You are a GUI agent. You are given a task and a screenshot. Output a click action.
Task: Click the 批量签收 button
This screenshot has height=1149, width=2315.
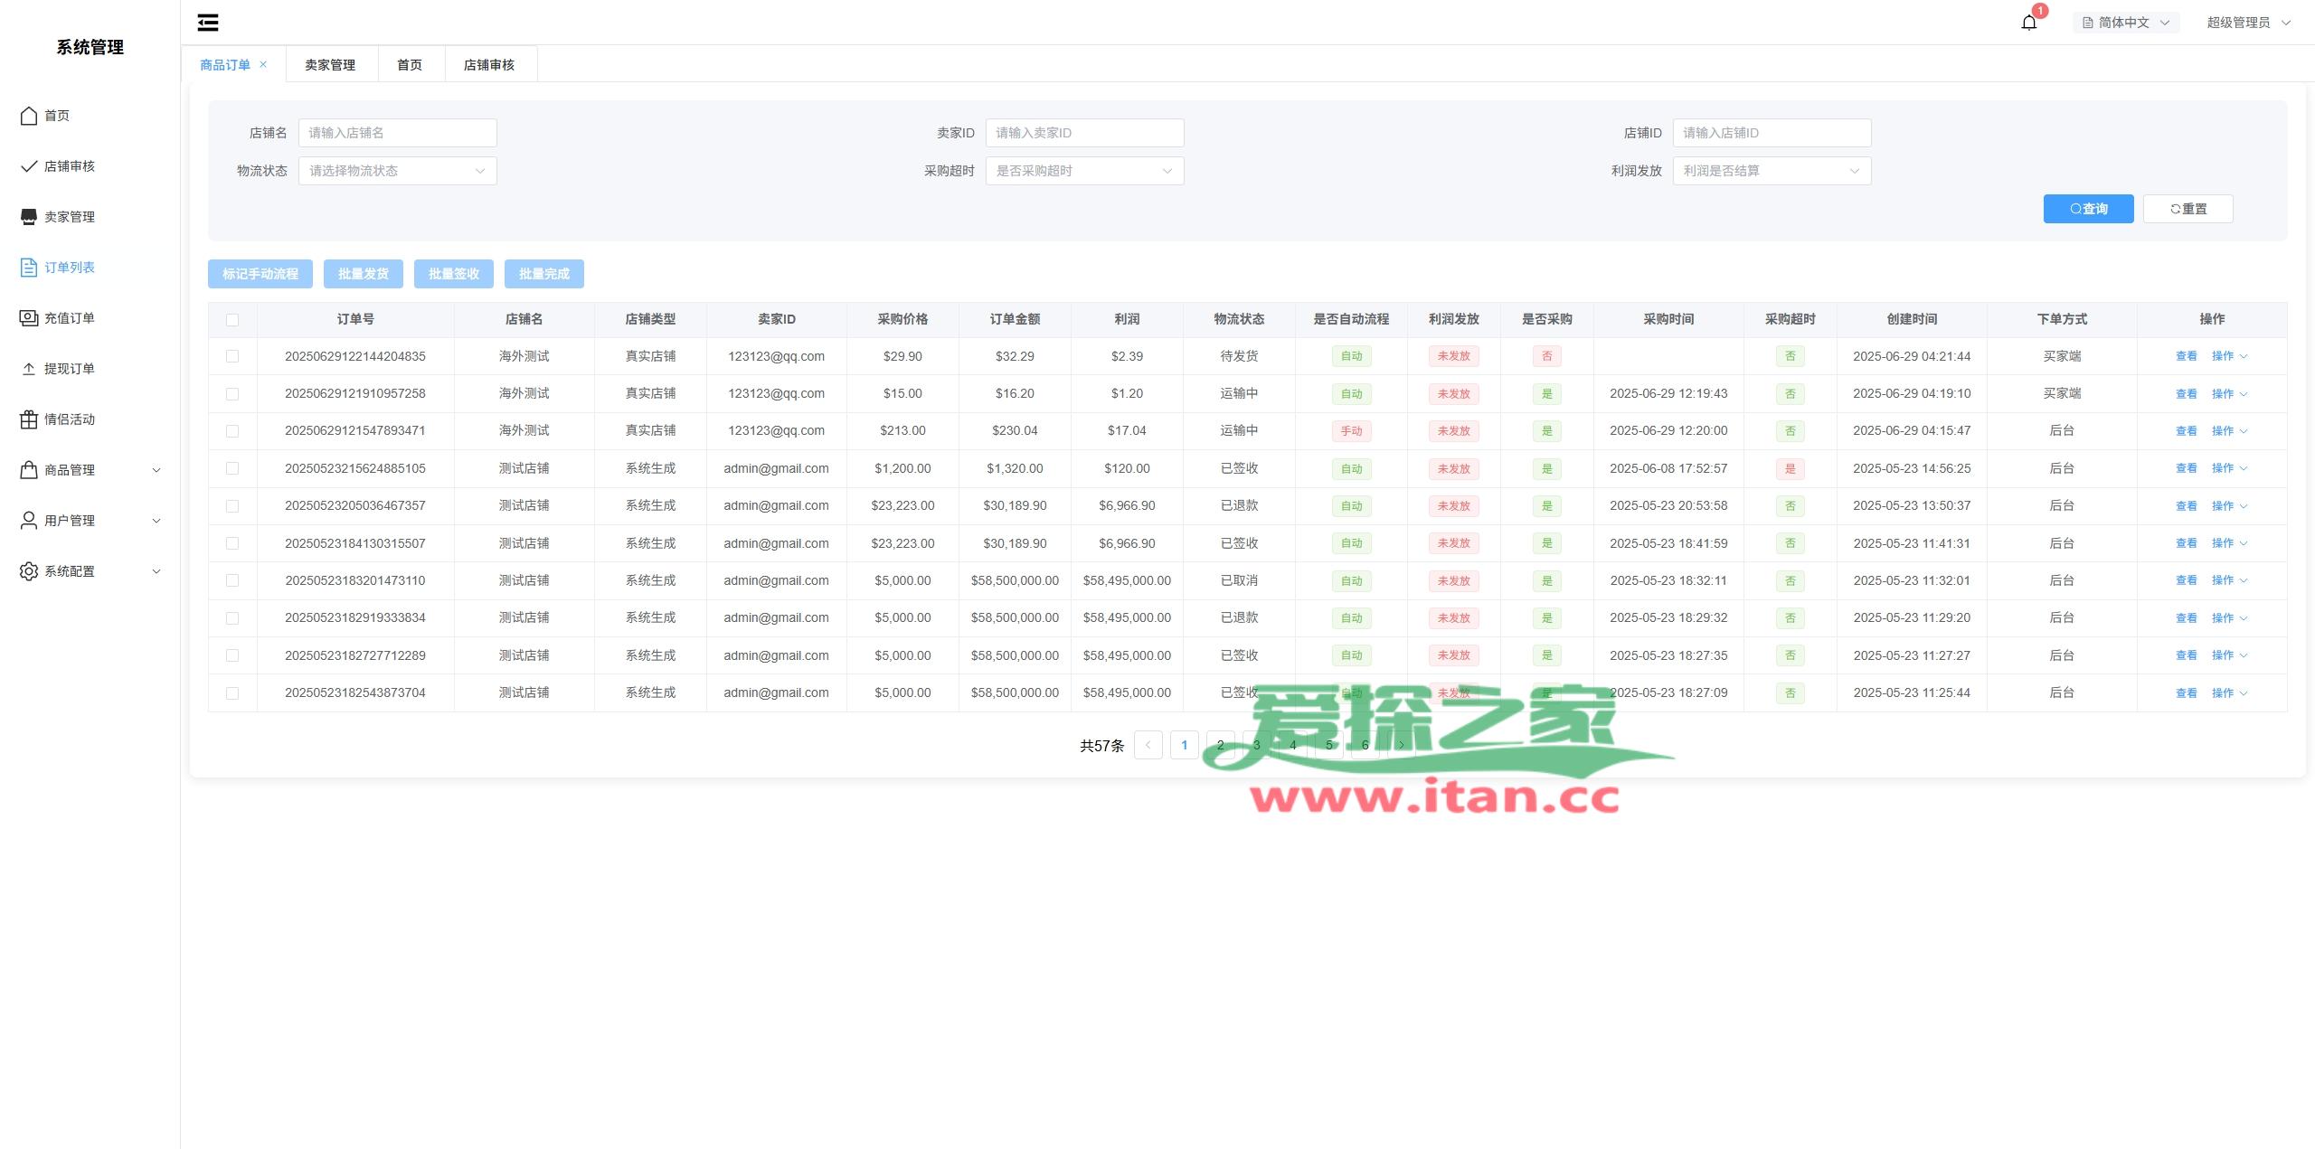point(454,274)
